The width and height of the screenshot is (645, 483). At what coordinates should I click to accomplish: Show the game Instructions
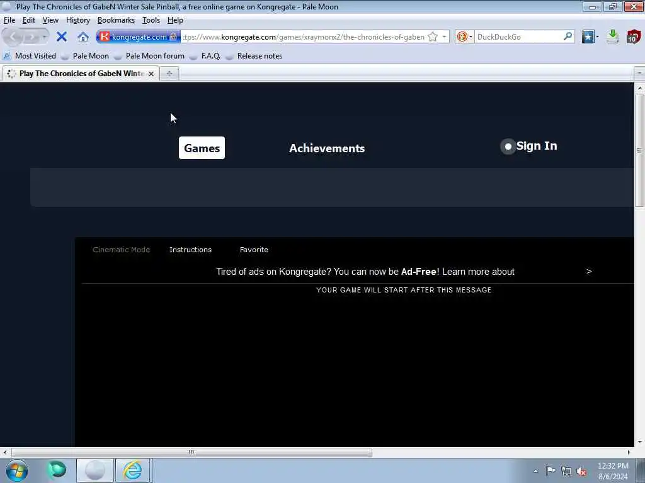pyautogui.click(x=190, y=250)
